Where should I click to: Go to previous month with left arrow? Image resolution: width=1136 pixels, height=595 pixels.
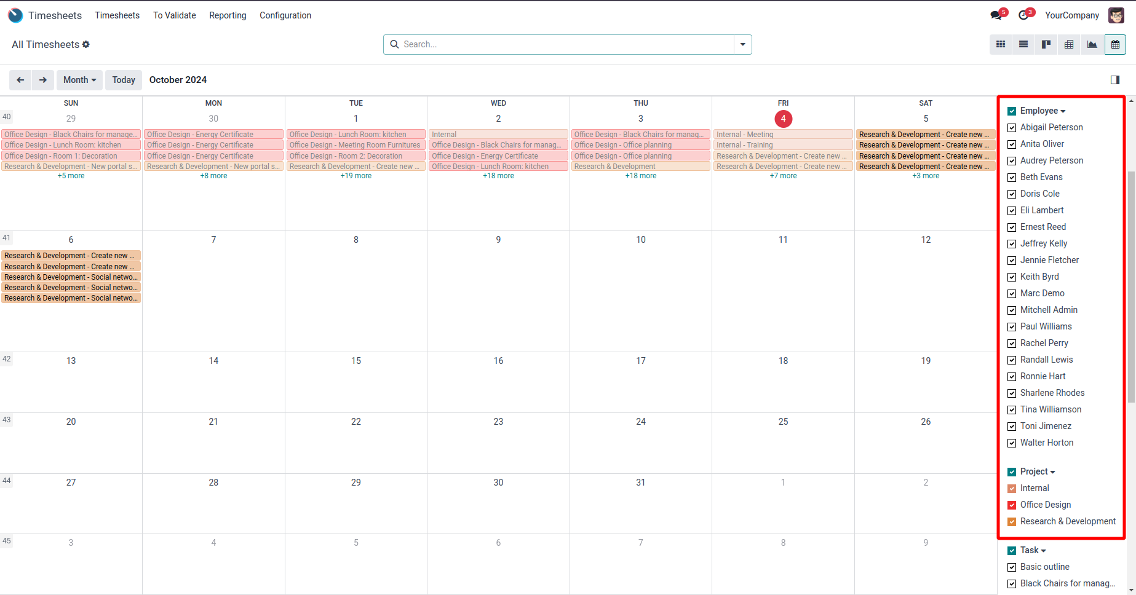20,80
